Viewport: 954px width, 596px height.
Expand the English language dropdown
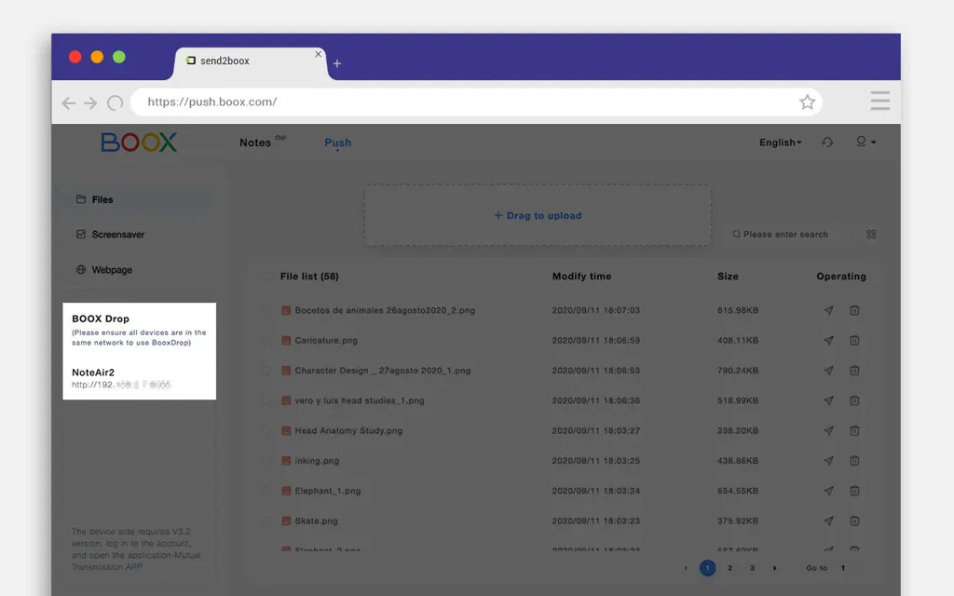tap(780, 142)
